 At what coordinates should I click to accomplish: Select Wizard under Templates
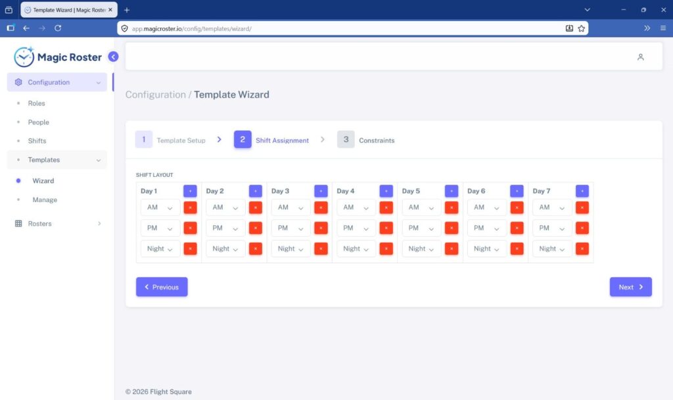[43, 181]
